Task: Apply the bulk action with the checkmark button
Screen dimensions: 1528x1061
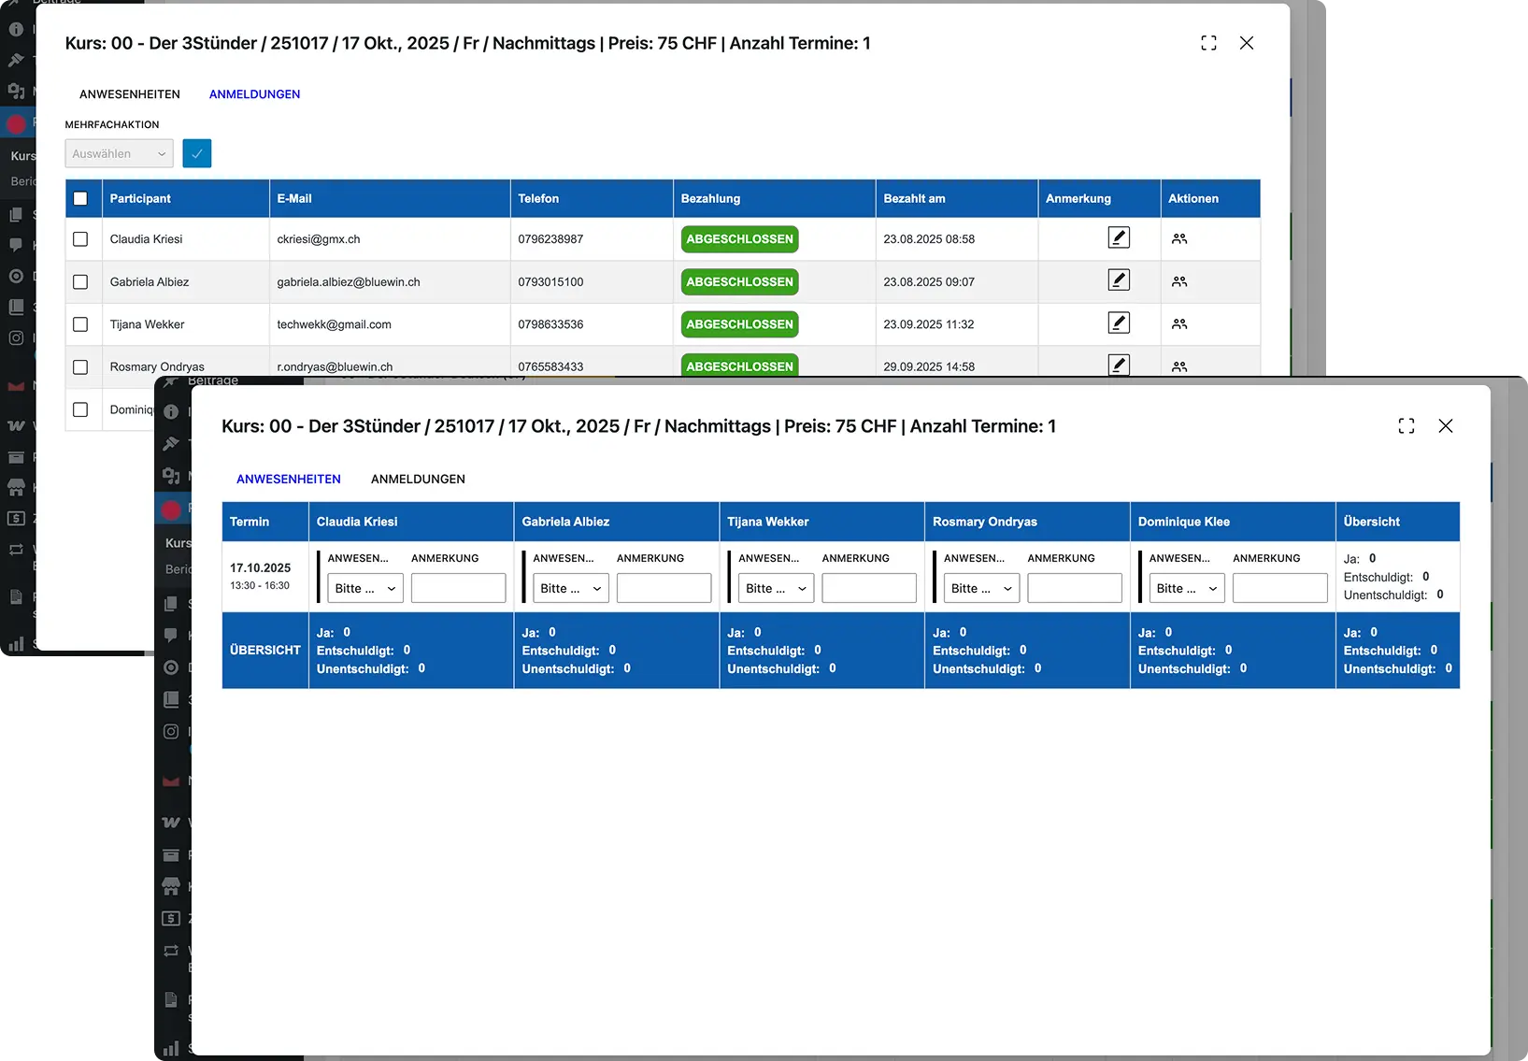Action: tap(197, 153)
